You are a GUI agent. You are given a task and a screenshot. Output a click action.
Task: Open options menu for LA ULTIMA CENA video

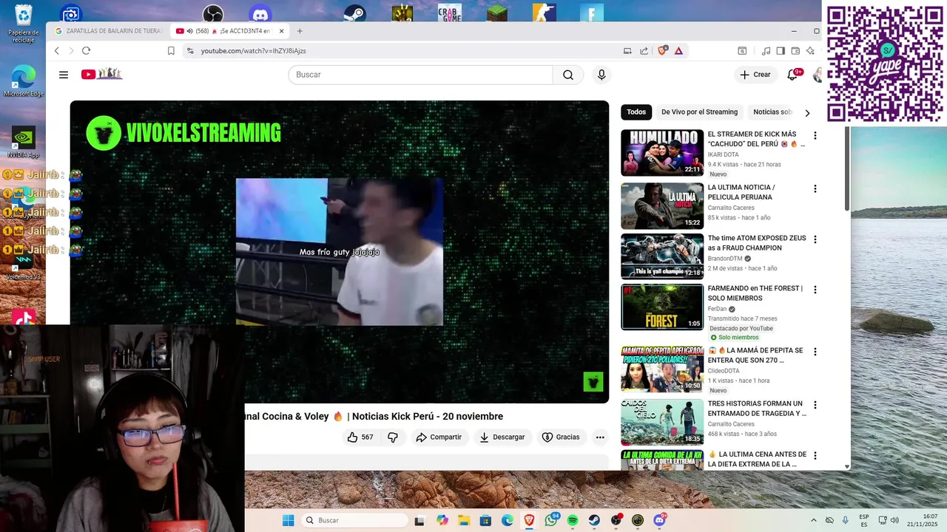tap(815, 455)
